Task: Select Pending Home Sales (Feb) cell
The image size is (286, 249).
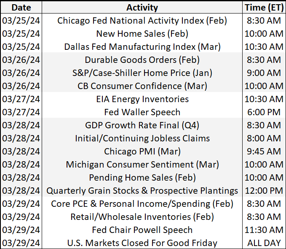Action: pyautogui.click(x=142, y=178)
